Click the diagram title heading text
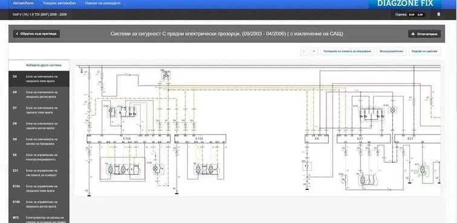The width and height of the screenshot is (457, 223). click(227, 34)
